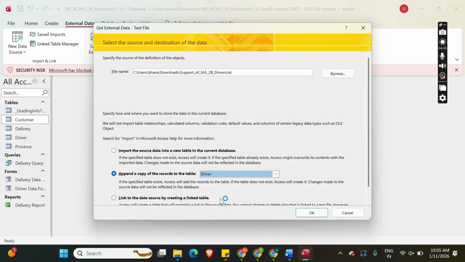Select Link to the data source option
The image size is (465, 262).
[114, 198]
